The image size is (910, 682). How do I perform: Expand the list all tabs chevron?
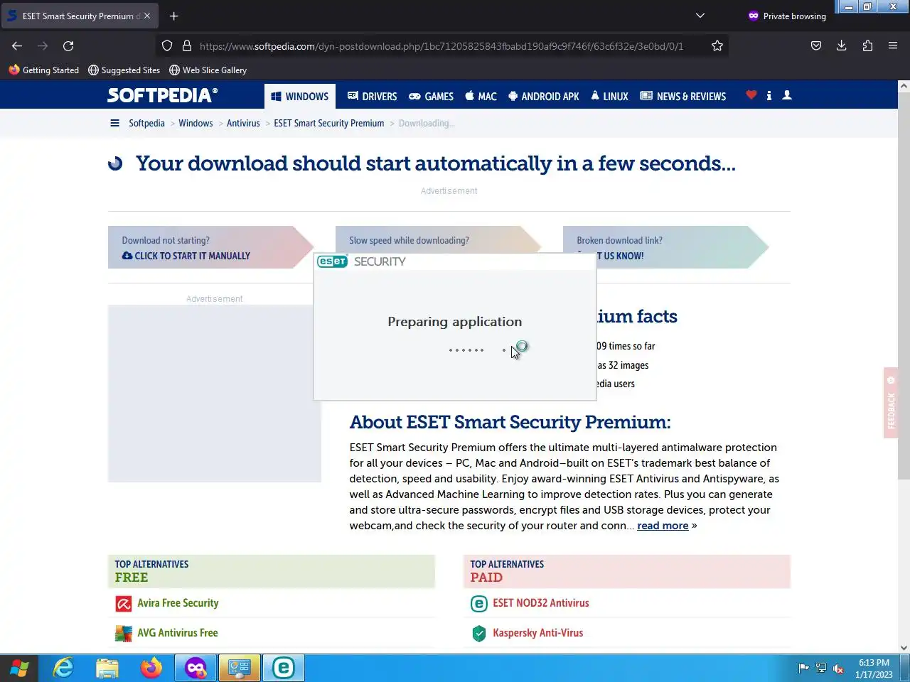700,16
